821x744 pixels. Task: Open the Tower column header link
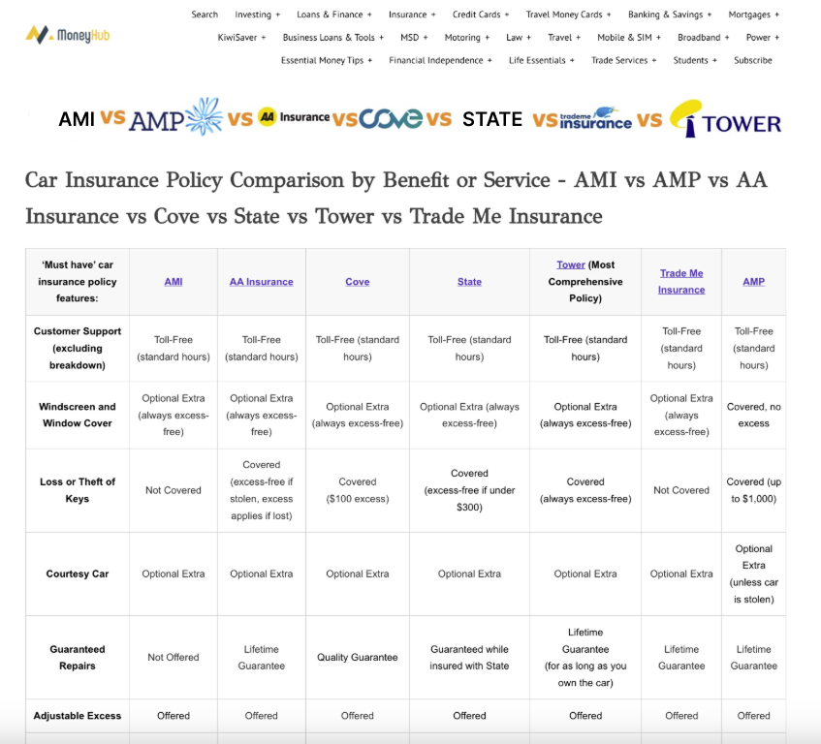click(x=571, y=263)
